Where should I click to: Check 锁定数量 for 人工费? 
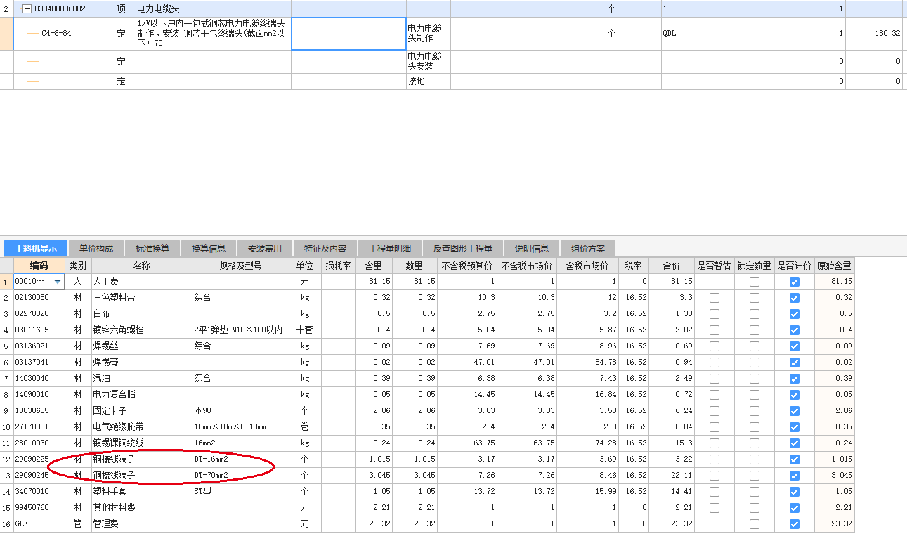[755, 281]
